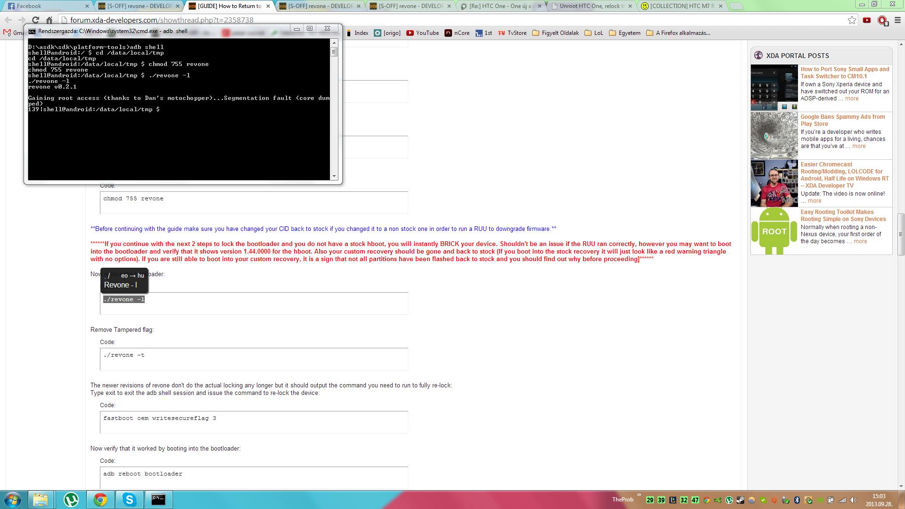Open the nCore bookmark
The image size is (905, 509).
(457, 33)
